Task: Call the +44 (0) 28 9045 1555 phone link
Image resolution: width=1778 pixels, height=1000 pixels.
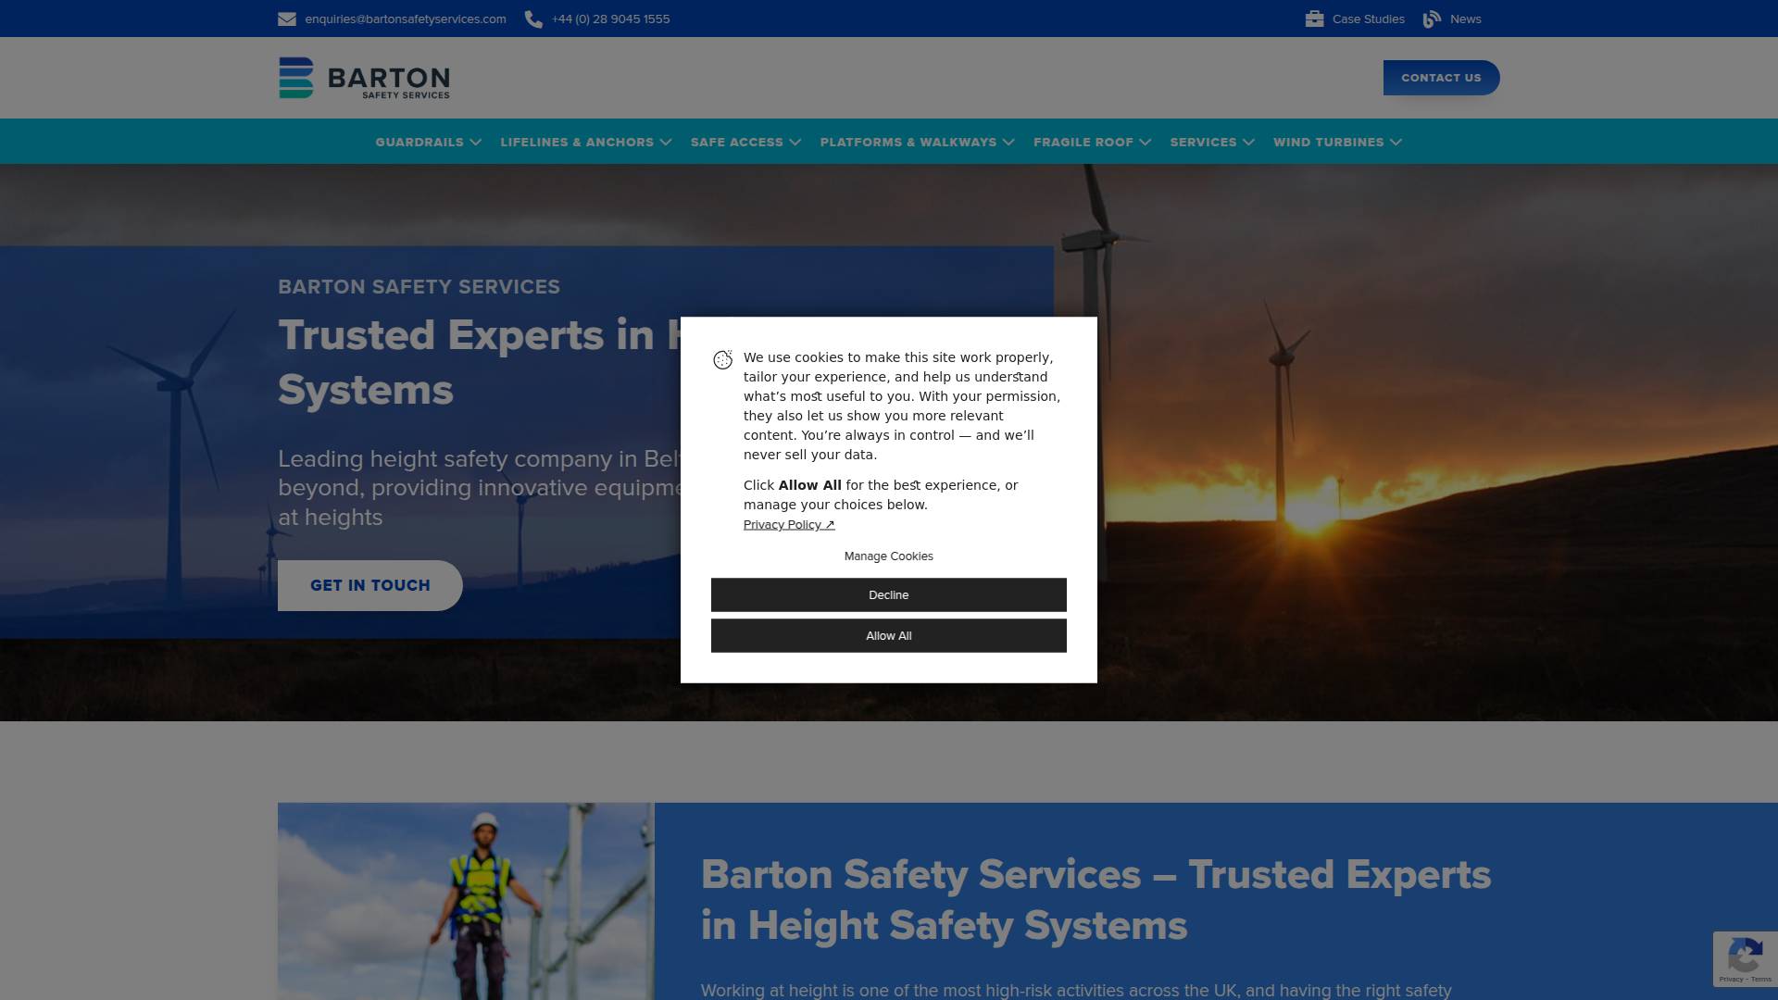Action: 609,18
